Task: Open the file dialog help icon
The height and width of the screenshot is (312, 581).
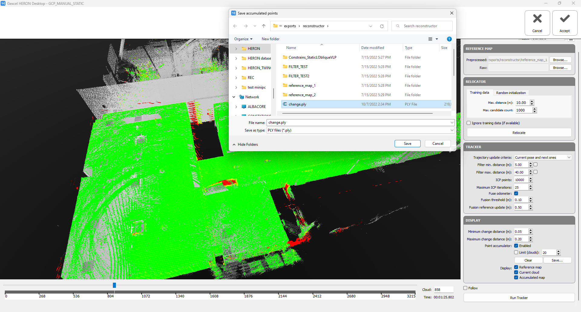Action: pos(449,39)
